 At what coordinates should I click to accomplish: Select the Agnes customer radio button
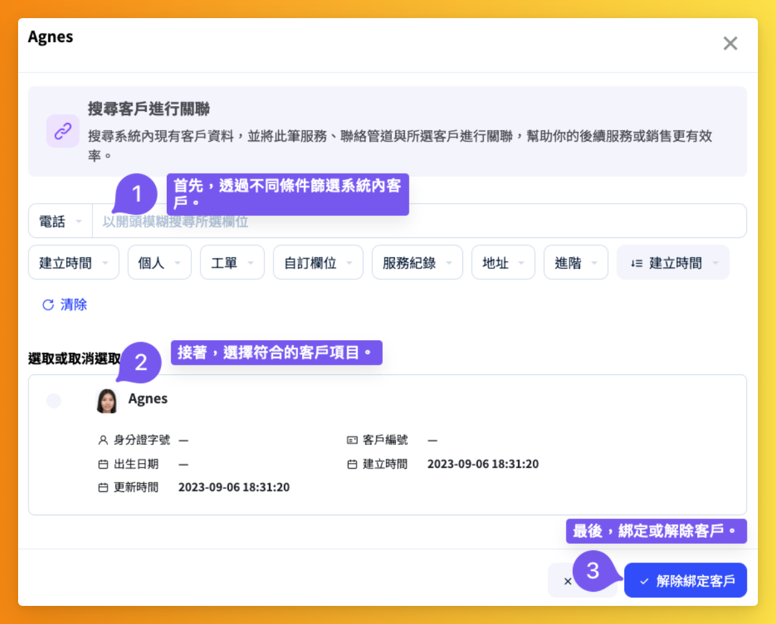tap(54, 401)
